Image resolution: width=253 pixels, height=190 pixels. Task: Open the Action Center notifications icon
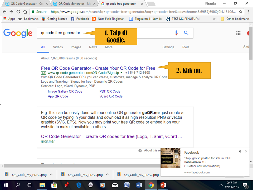click(245, 186)
